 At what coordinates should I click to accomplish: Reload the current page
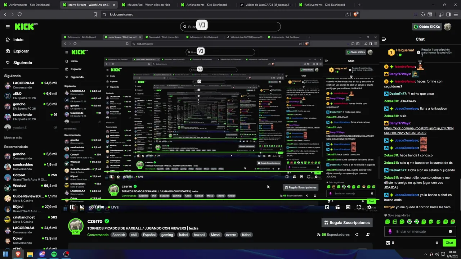point(19,14)
